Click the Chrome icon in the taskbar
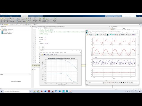Image resolution: width=142 pixels, height=106 pixels. (38, 91)
